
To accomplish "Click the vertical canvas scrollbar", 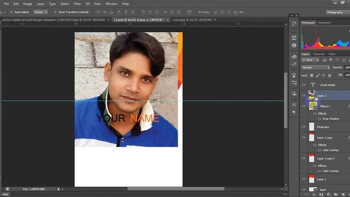I will (285, 100).
